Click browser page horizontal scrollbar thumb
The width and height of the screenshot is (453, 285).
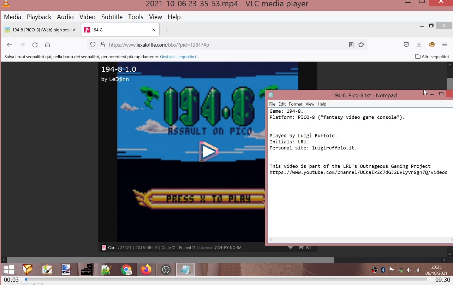point(171,260)
